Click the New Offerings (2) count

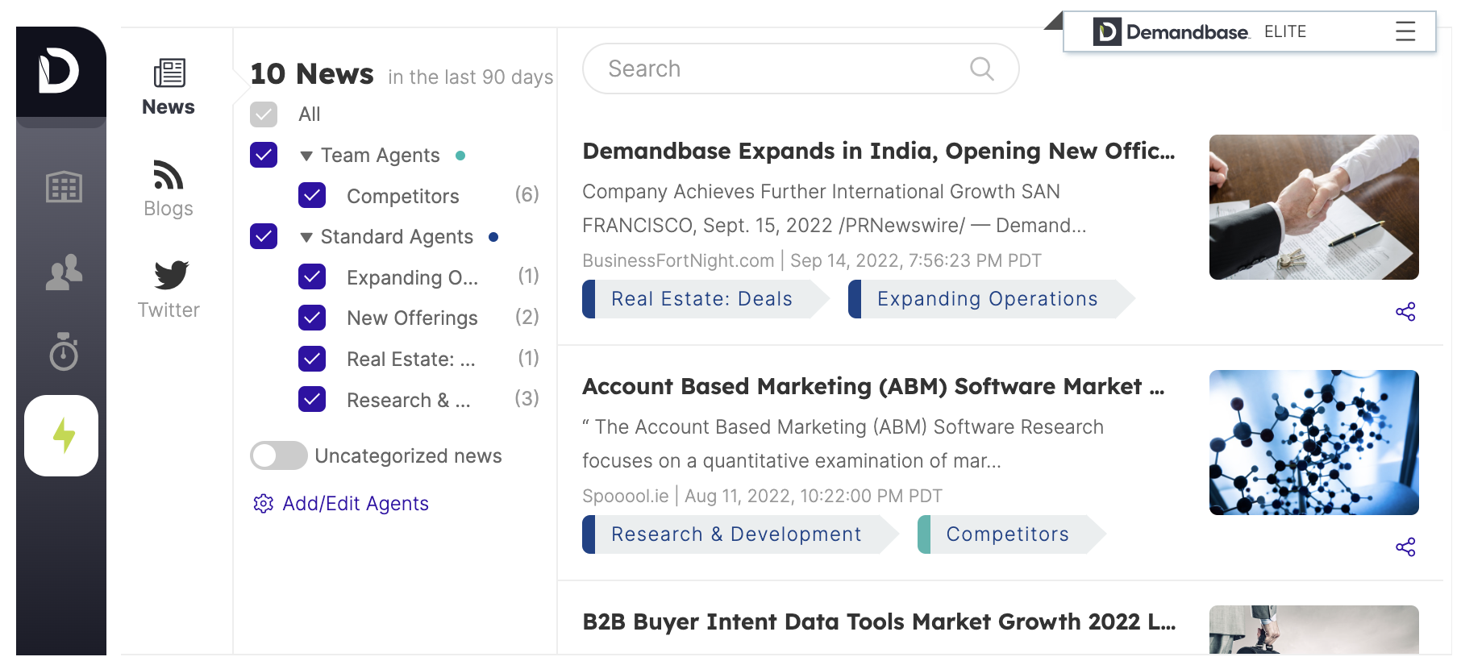click(x=527, y=317)
